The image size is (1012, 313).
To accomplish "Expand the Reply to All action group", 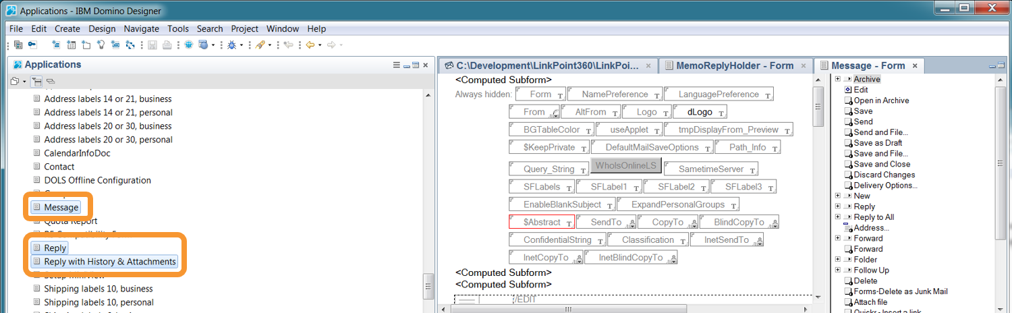I will coord(837,217).
